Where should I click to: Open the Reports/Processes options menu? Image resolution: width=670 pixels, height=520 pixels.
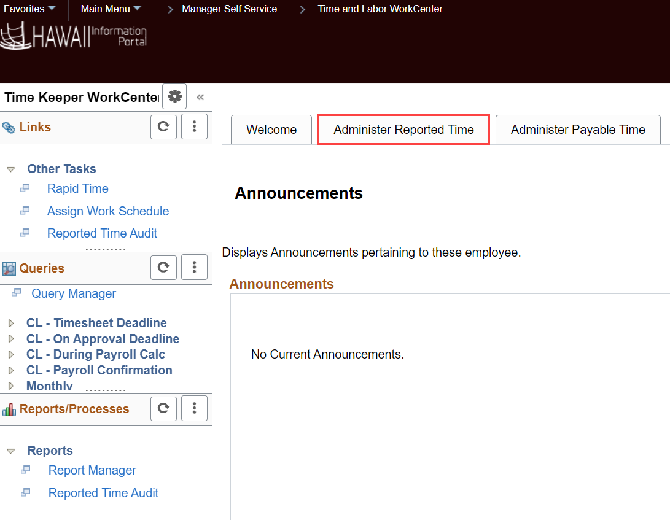coord(194,408)
